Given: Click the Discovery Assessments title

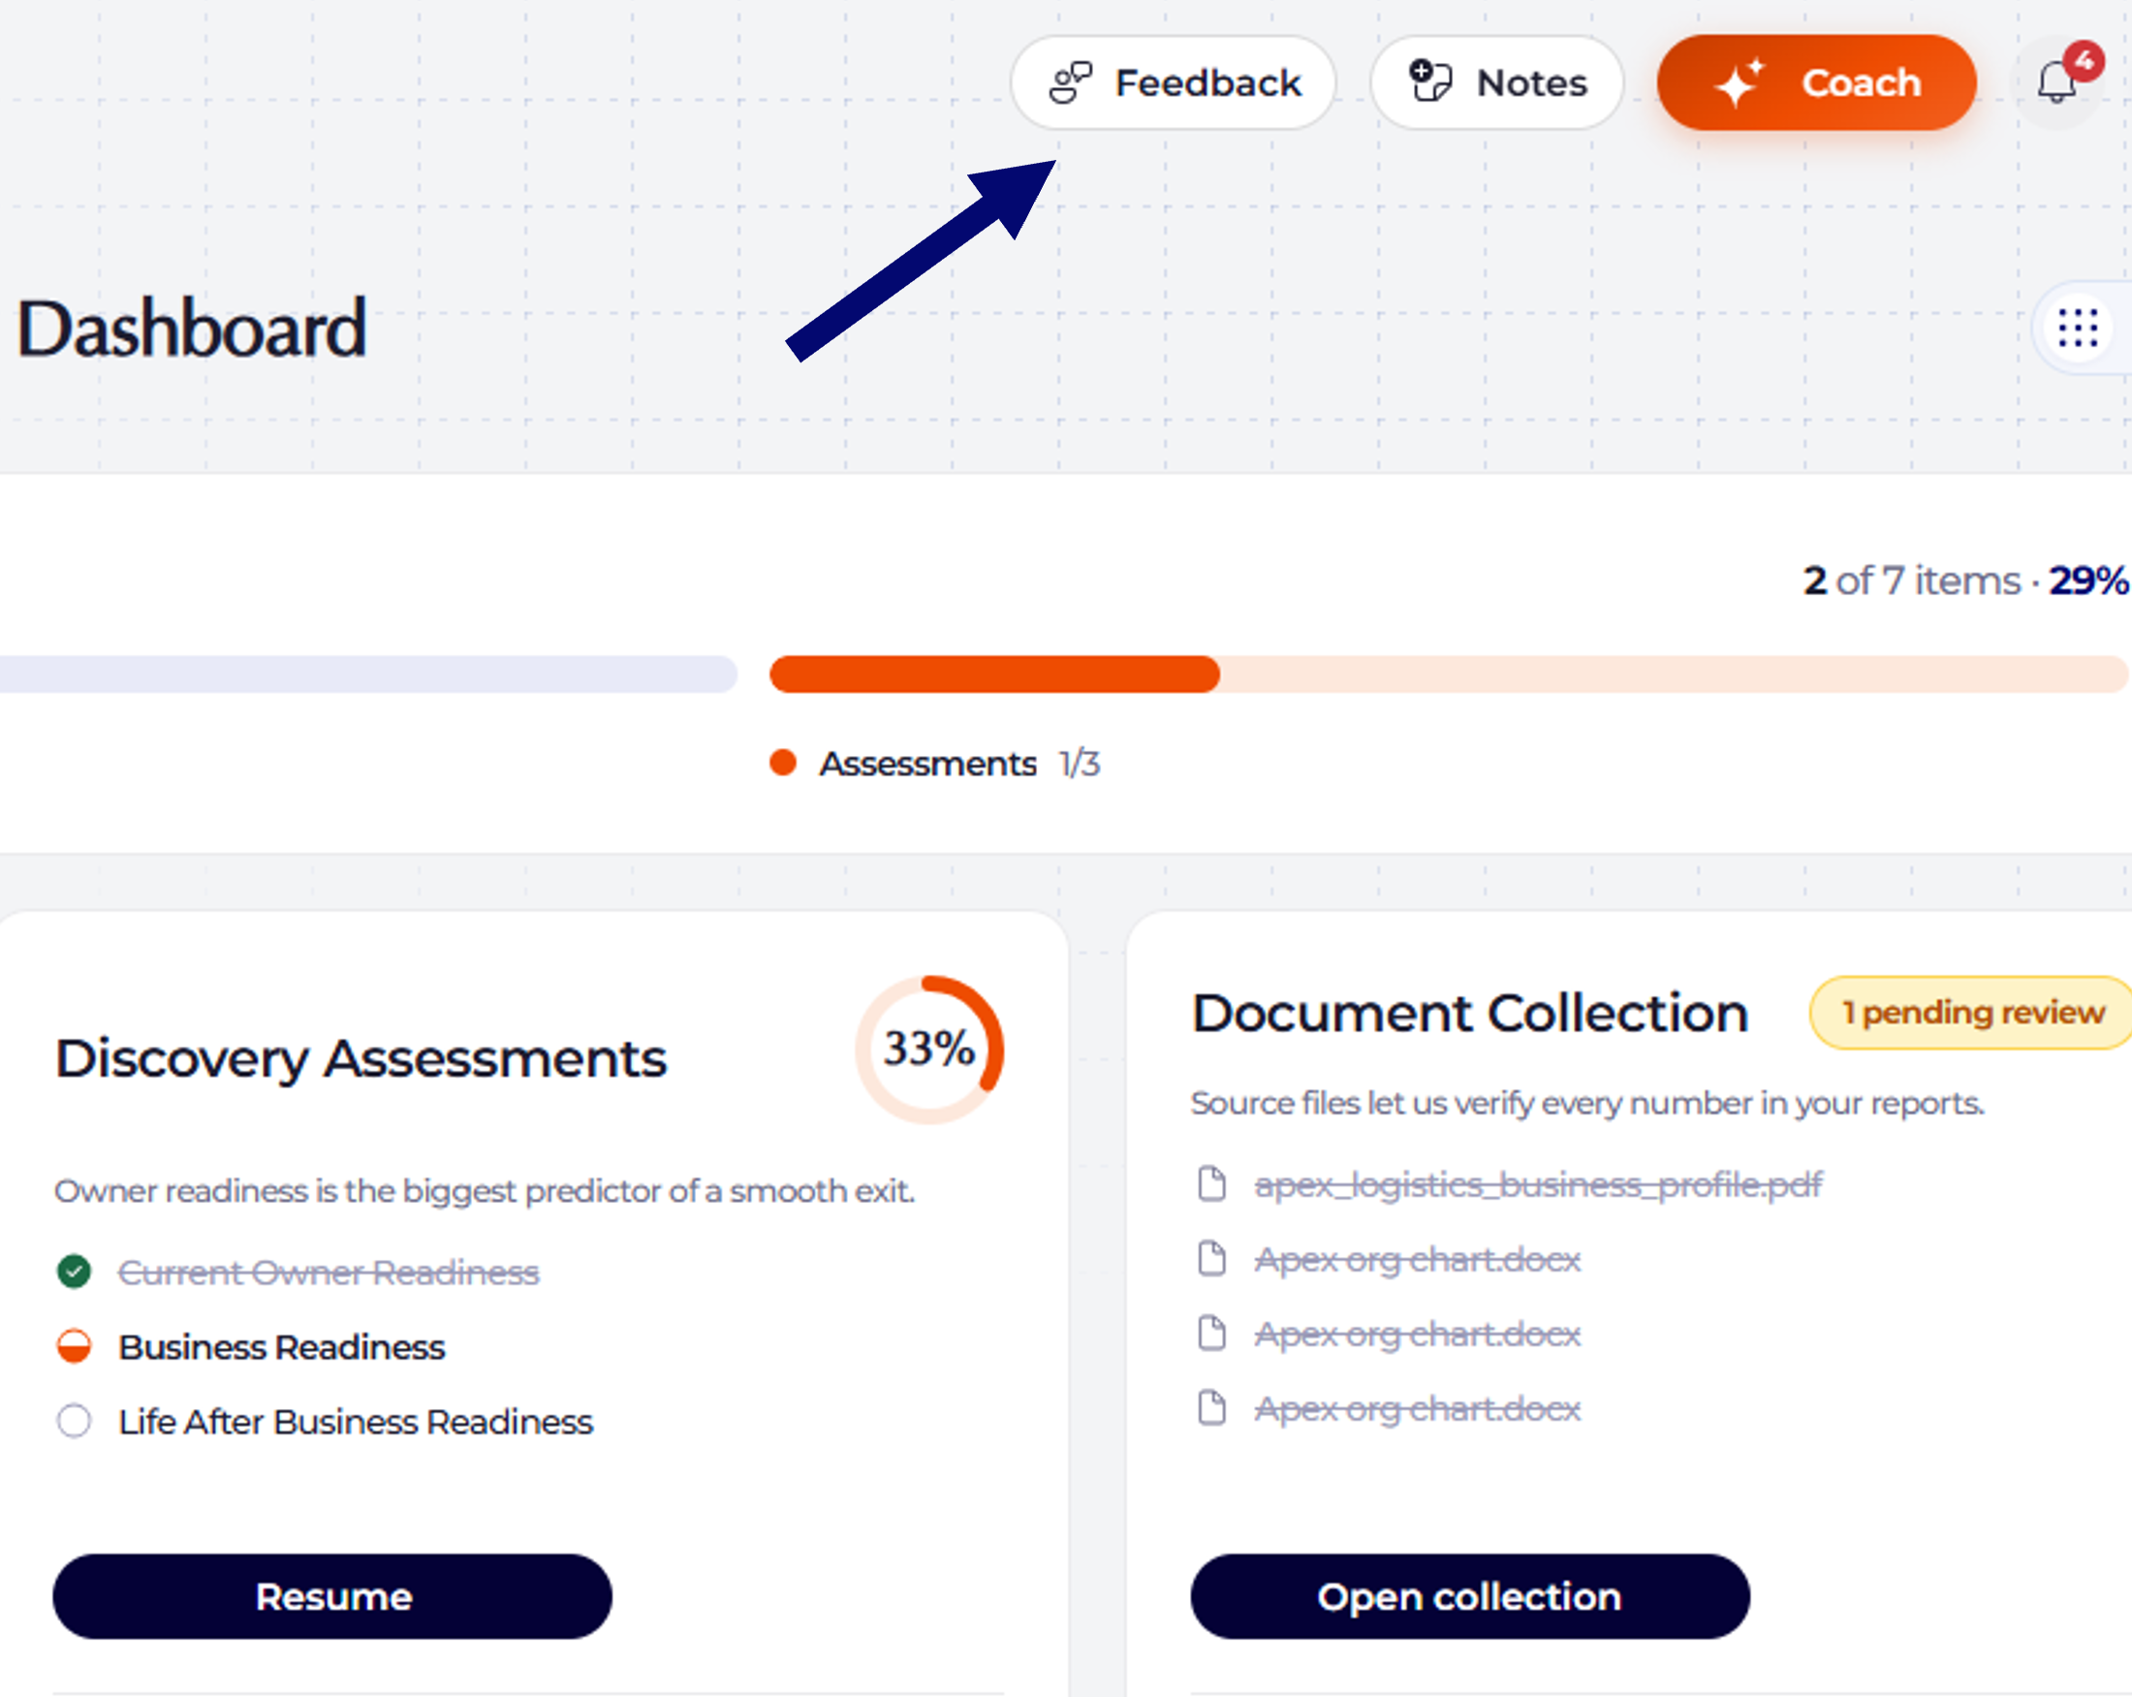Looking at the screenshot, I should click(361, 1058).
